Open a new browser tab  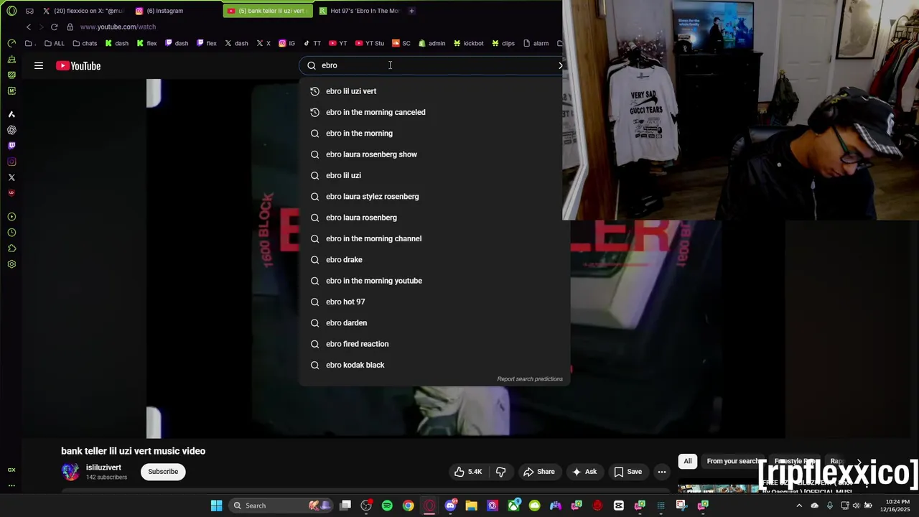[411, 11]
